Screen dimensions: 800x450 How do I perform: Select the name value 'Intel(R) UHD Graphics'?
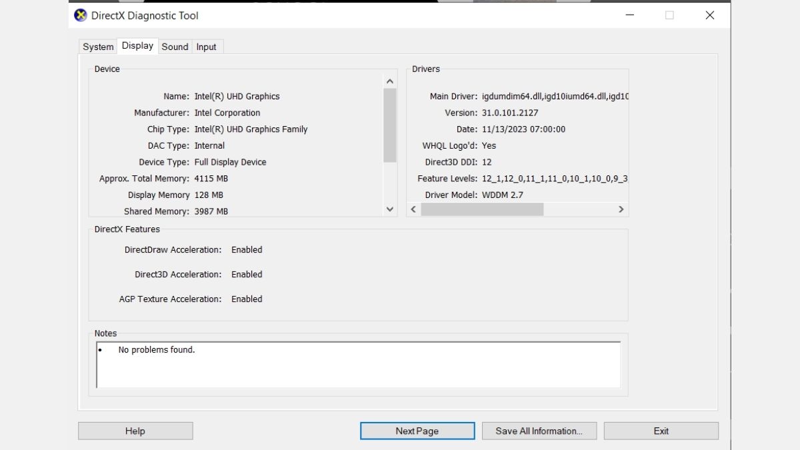tap(237, 96)
